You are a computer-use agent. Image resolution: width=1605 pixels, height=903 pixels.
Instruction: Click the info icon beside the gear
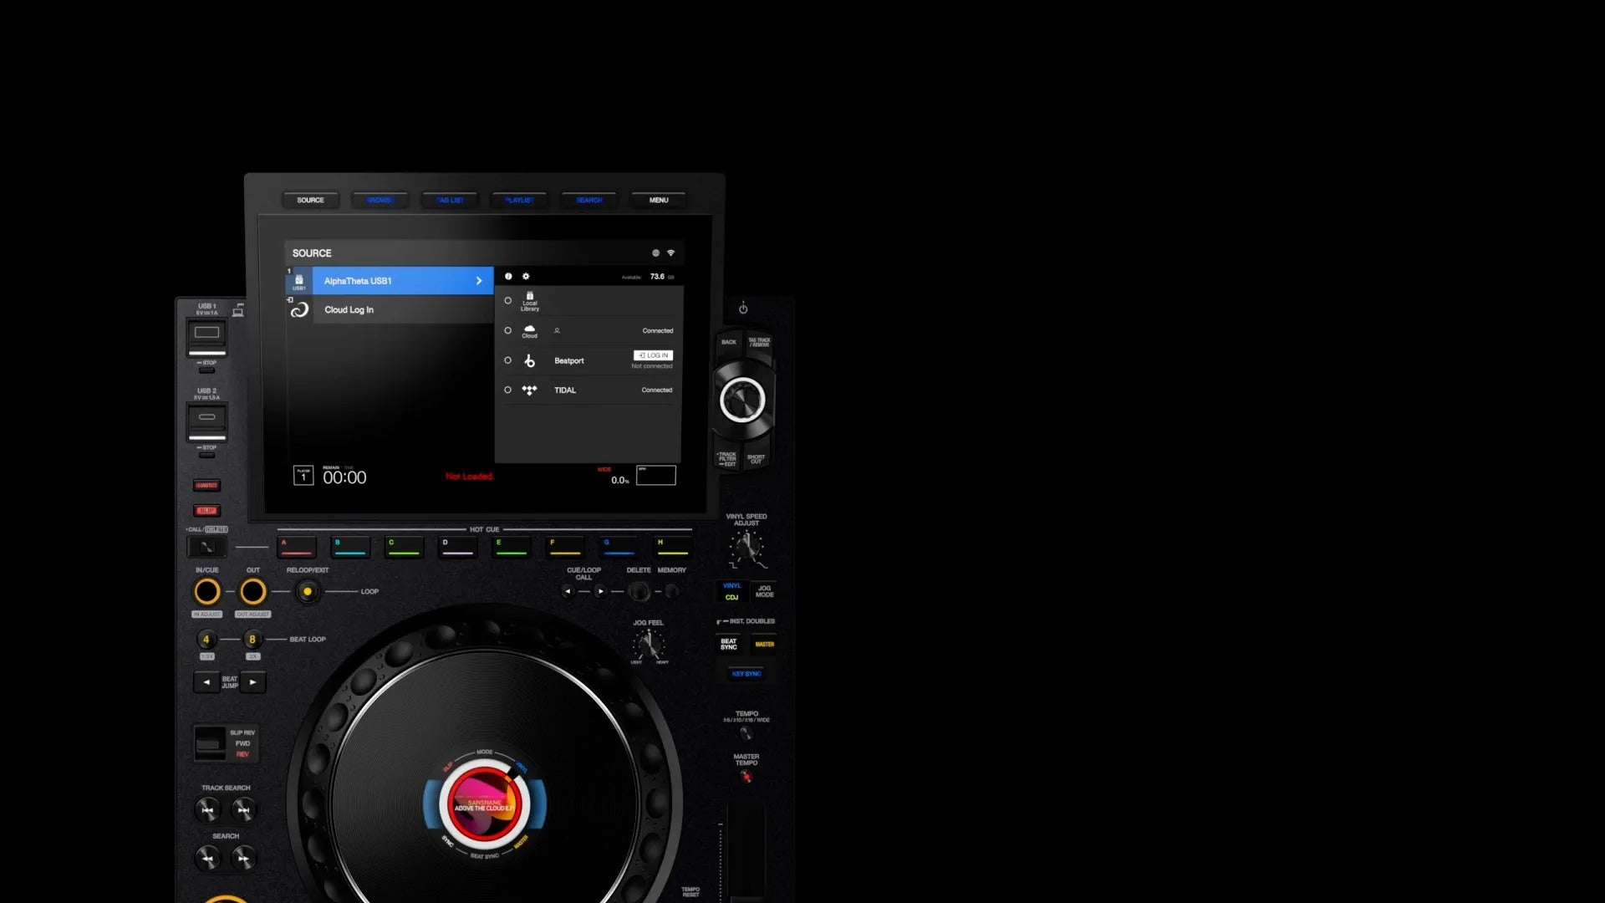508,276
